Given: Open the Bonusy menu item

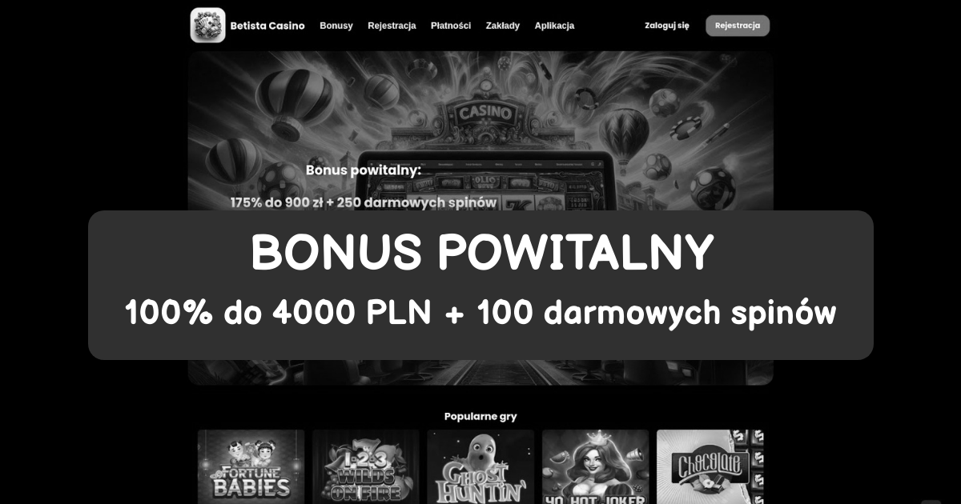Looking at the screenshot, I should (x=336, y=26).
